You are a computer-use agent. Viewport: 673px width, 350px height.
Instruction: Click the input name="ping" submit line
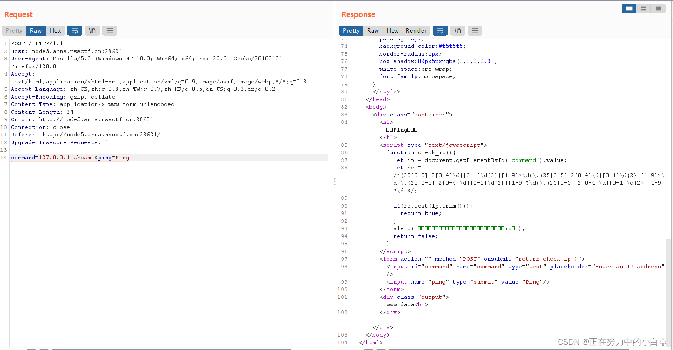tap(468, 282)
